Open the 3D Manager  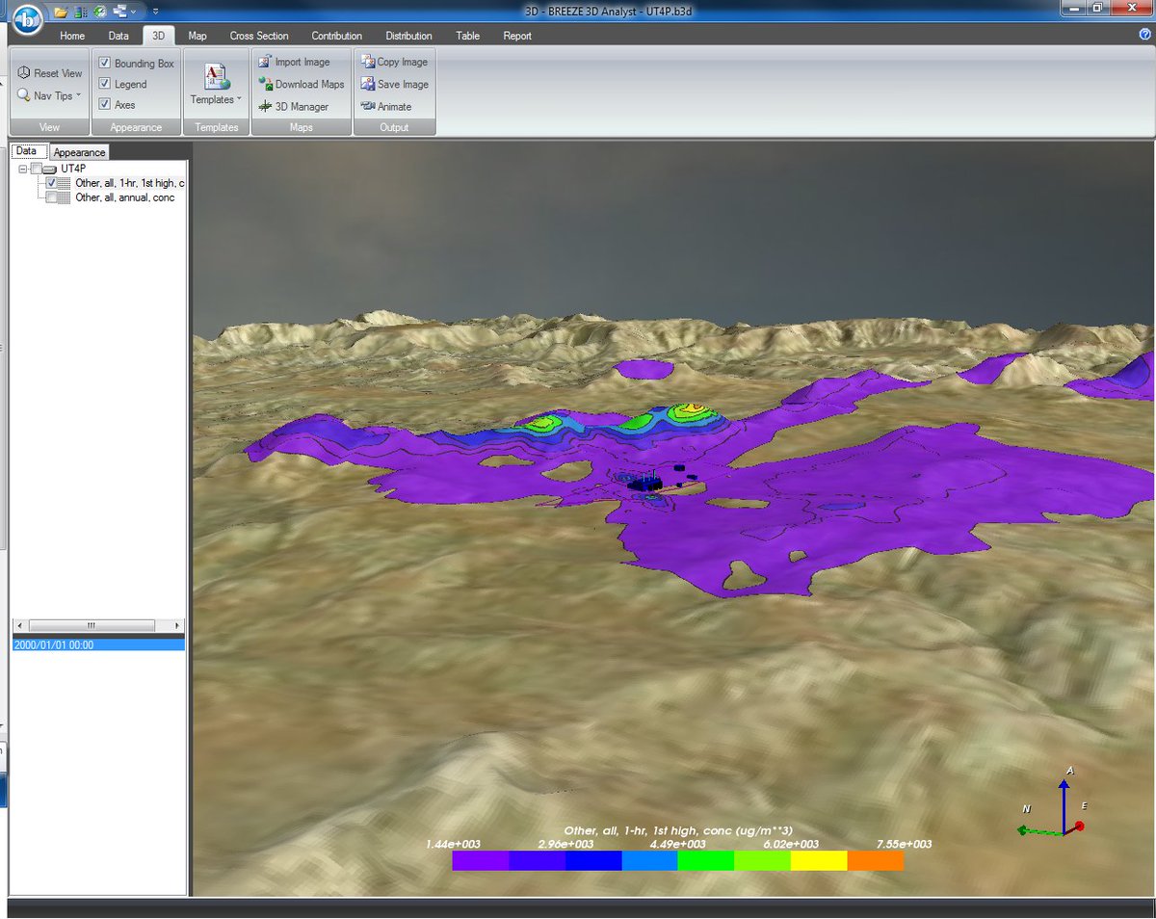tap(294, 106)
